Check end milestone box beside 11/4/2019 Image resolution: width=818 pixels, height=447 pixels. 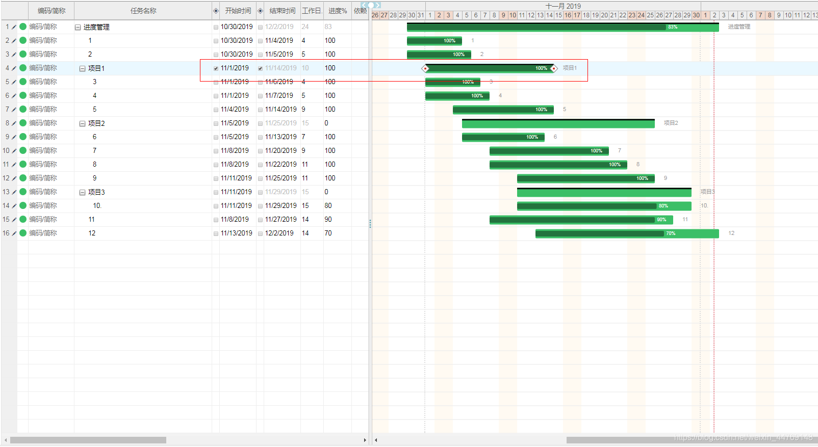point(260,41)
